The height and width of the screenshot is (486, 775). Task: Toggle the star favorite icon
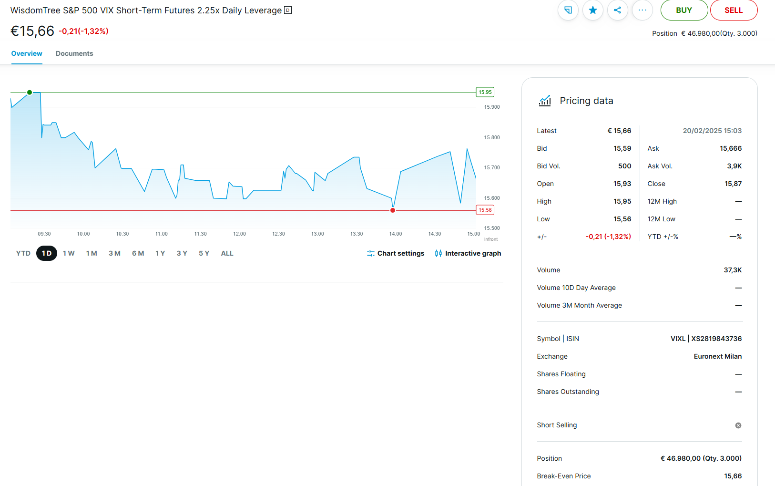click(593, 10)
